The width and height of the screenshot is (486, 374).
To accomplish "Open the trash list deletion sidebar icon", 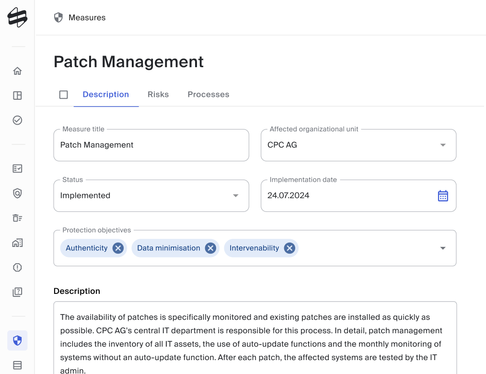I will tap(17, 218).
